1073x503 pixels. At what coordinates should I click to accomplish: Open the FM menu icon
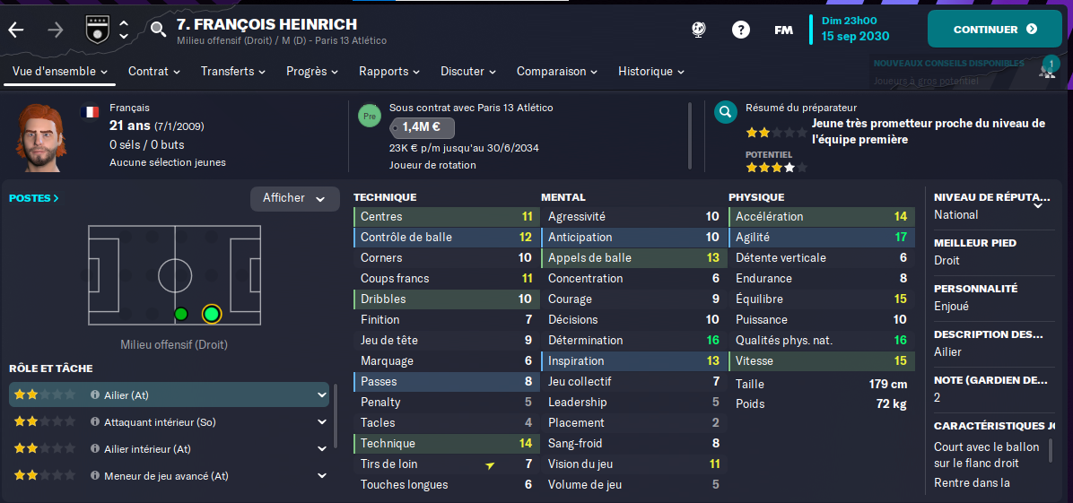[783, 30]
